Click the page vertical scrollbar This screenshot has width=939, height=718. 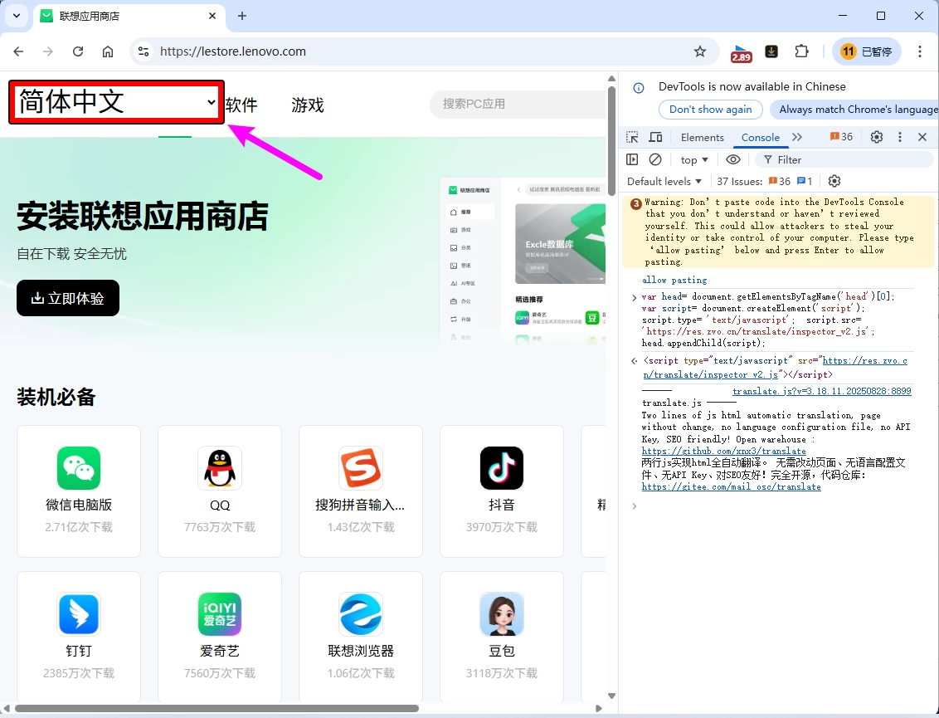point(611,141)
